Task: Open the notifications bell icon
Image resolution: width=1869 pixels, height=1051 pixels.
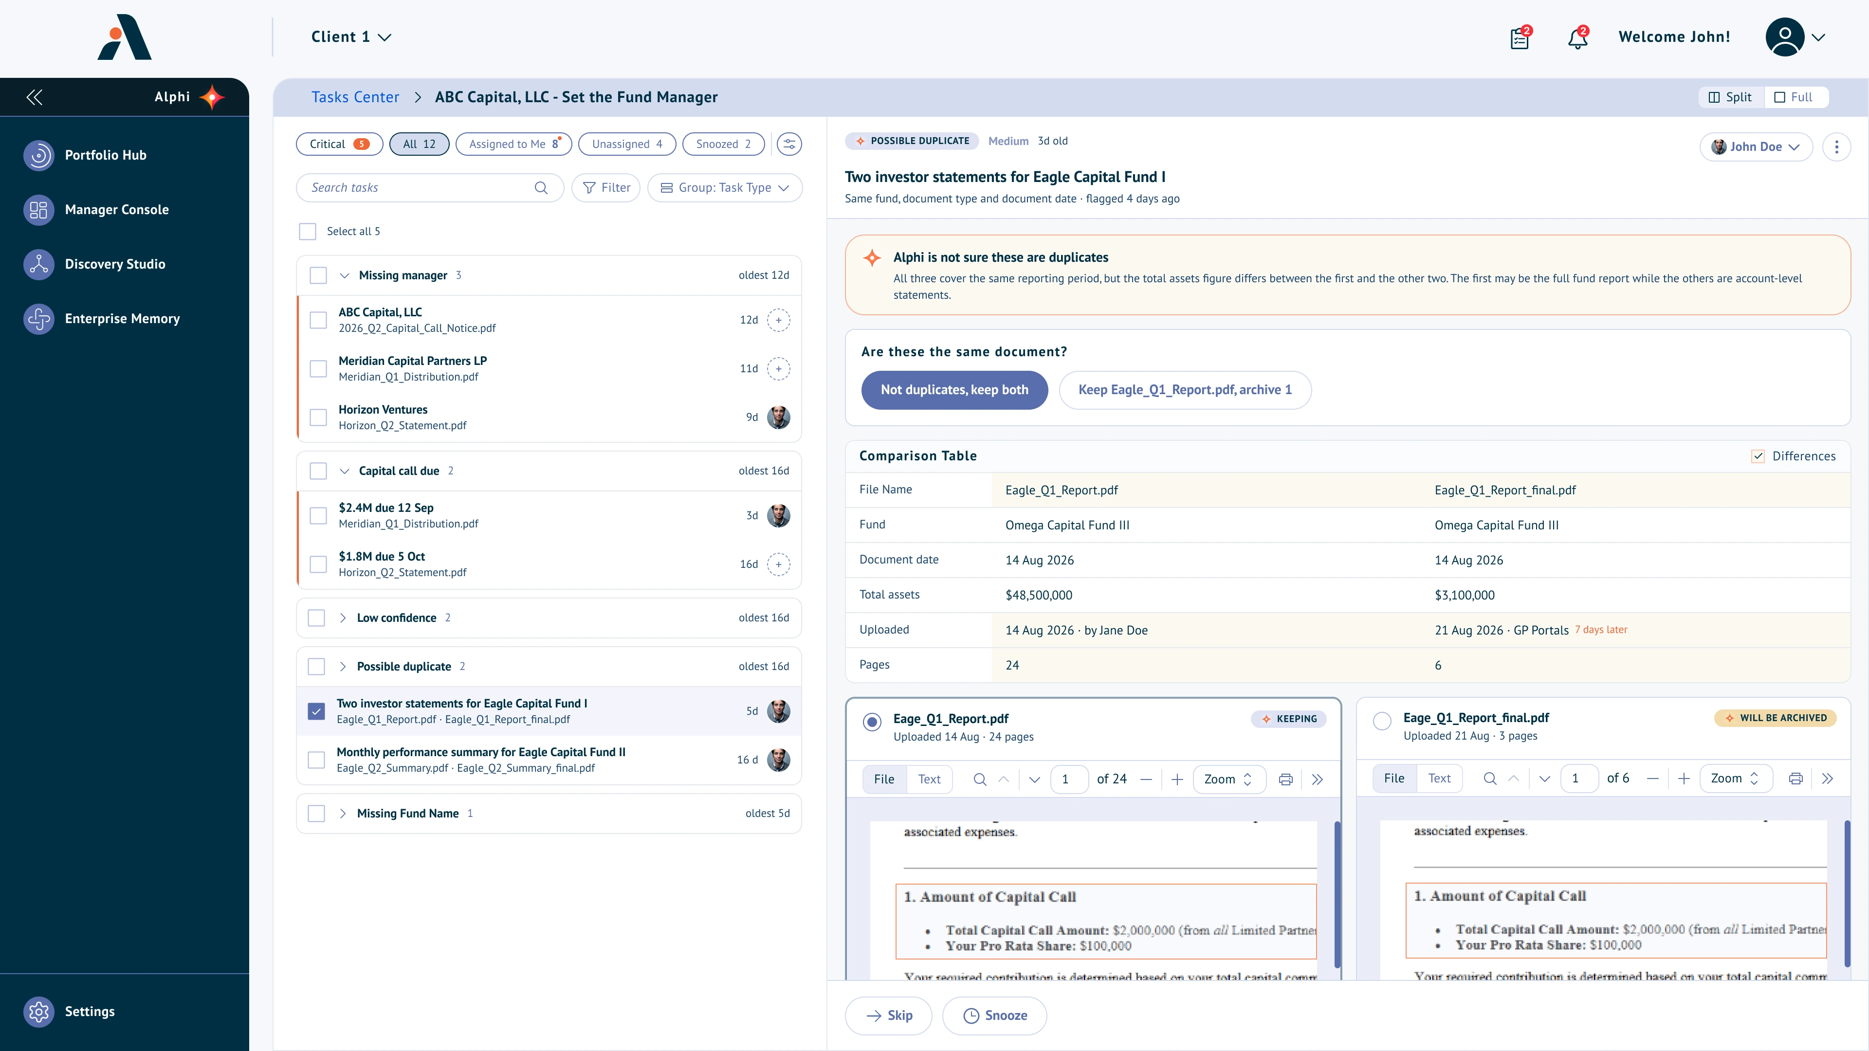Action: [x=1577, y=38]
